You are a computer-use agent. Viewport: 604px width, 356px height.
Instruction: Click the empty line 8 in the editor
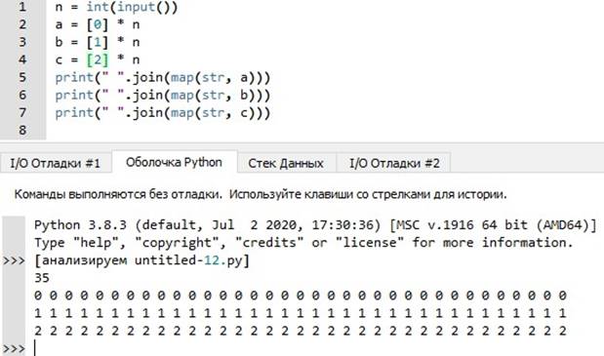(x=324, y=130)
